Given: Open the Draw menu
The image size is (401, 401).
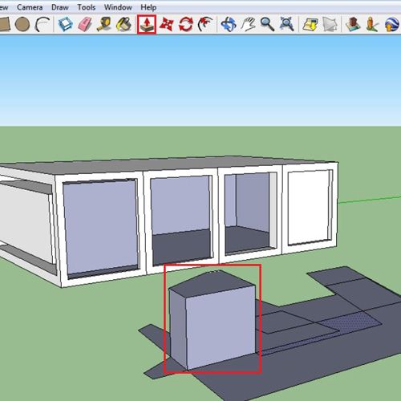Looking at the screenshot, I should (x=60, y=7).
